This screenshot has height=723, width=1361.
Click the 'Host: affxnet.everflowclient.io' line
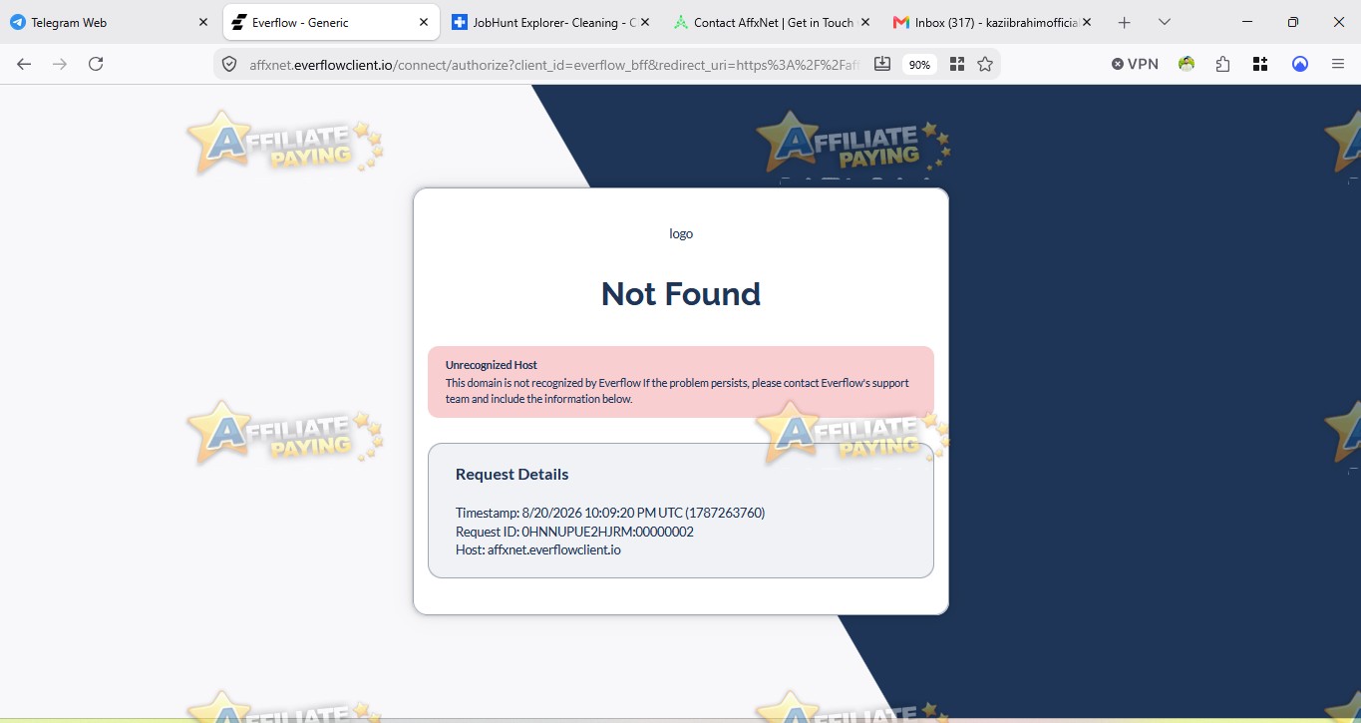538,549
